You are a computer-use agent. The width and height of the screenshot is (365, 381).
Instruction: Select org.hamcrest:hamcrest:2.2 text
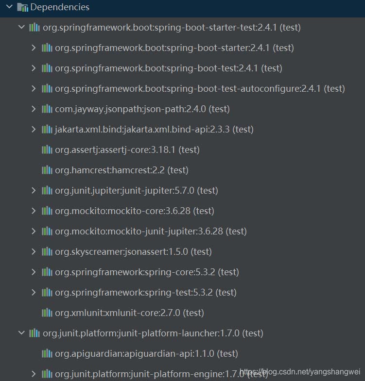click(x=122, y=170)
